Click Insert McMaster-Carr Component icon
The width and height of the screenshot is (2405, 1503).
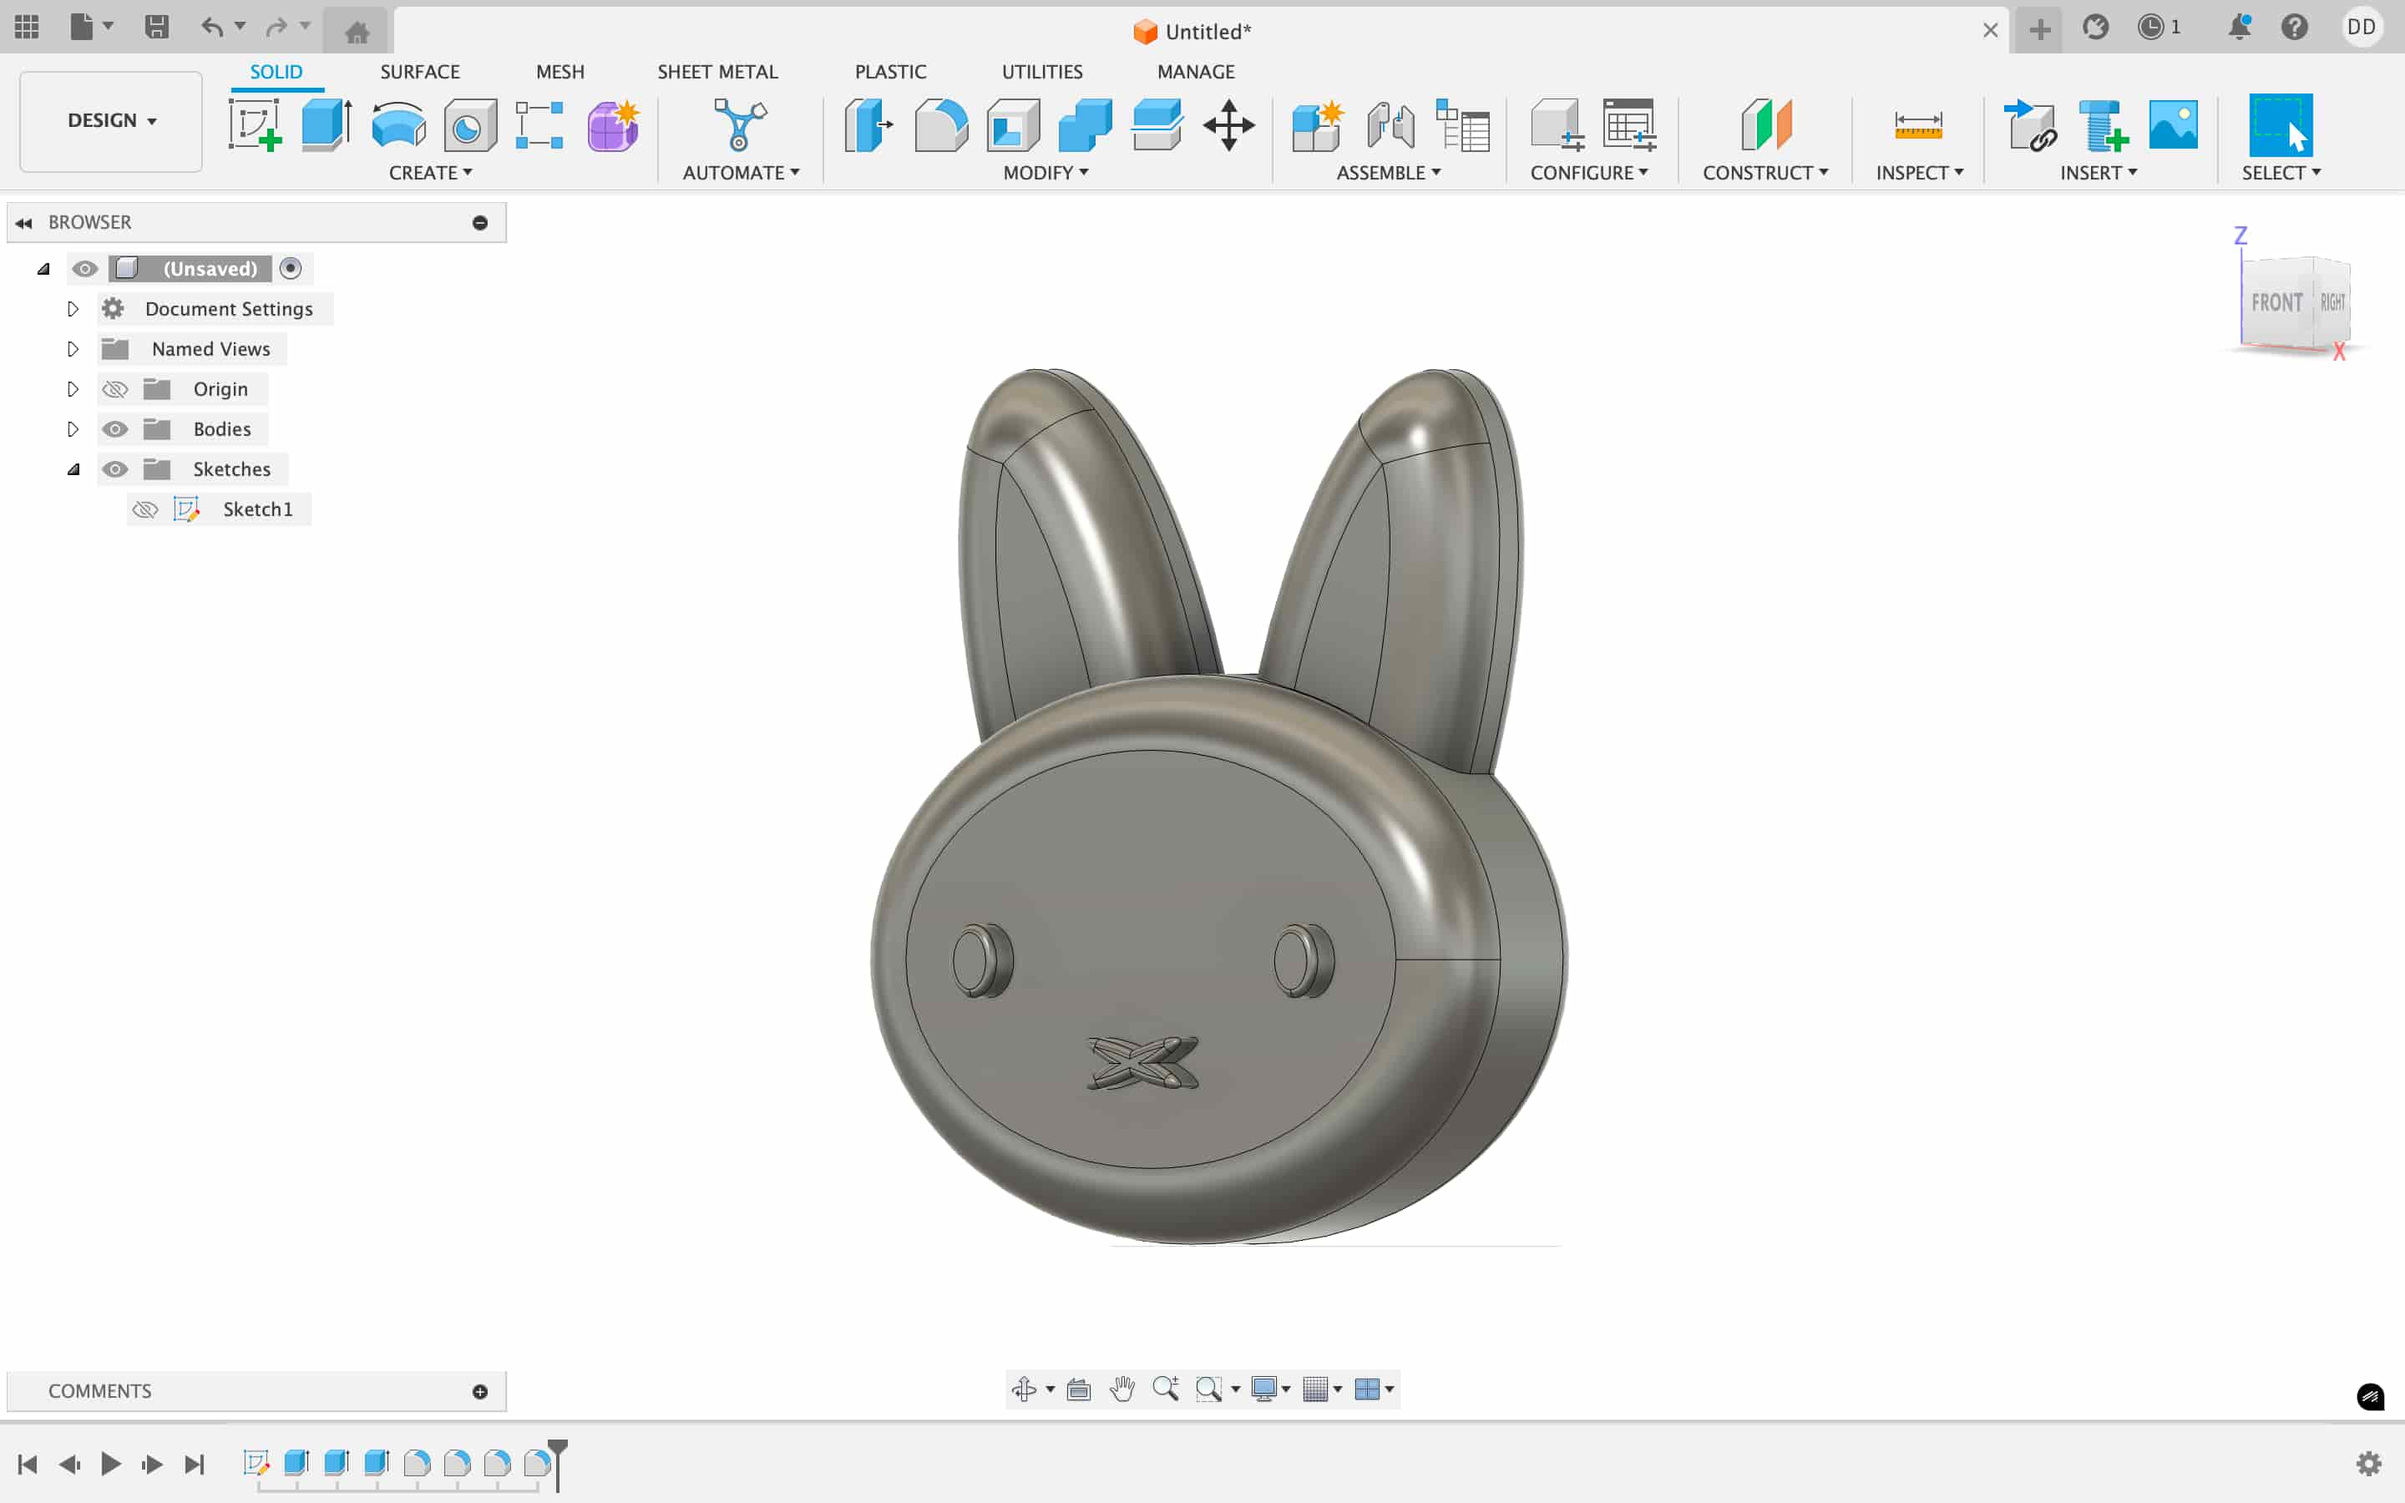[2102, 125]
